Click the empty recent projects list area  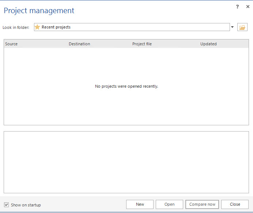point(126,106)
